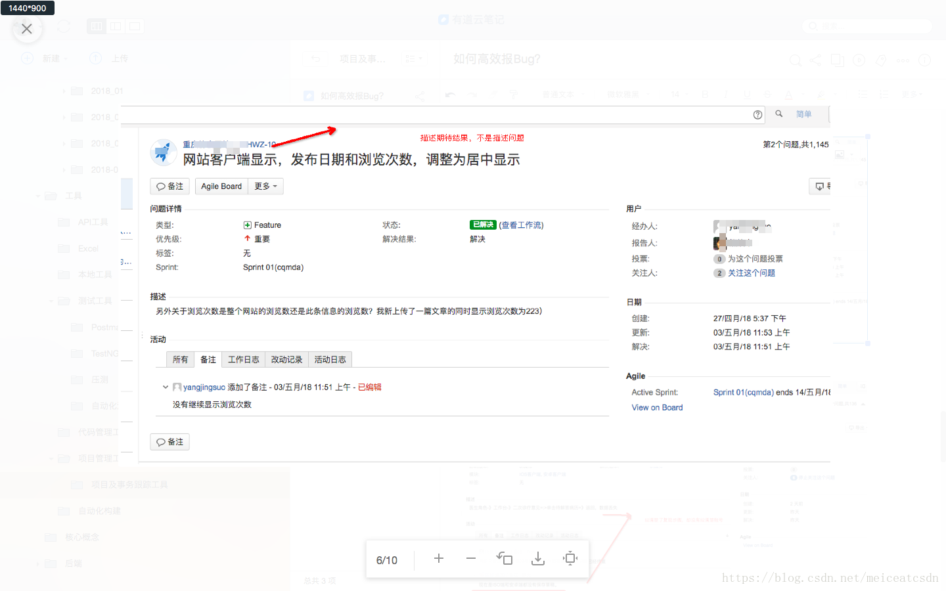The width and height of the screenshot is (946, 591).
Task: Click the Feature issue type icon
Action: (x=247, y=225)
